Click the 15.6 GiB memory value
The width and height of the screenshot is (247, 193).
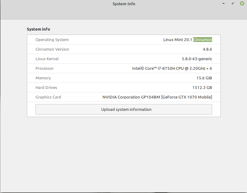[204, 78]
